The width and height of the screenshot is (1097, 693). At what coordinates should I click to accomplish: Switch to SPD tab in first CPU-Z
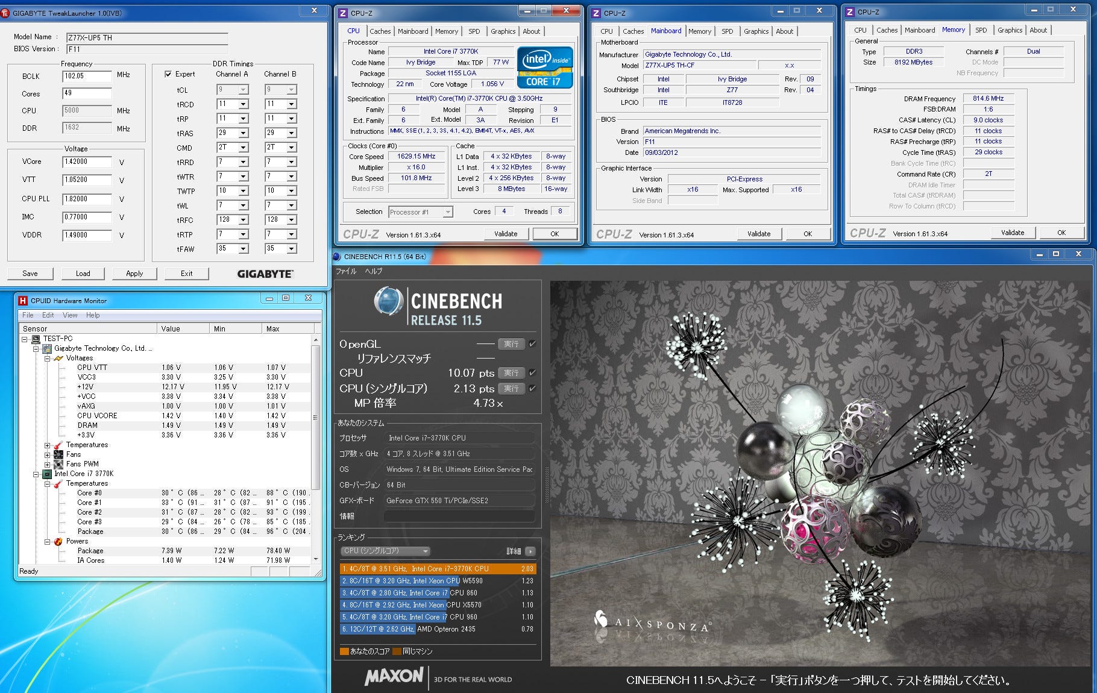474,31
